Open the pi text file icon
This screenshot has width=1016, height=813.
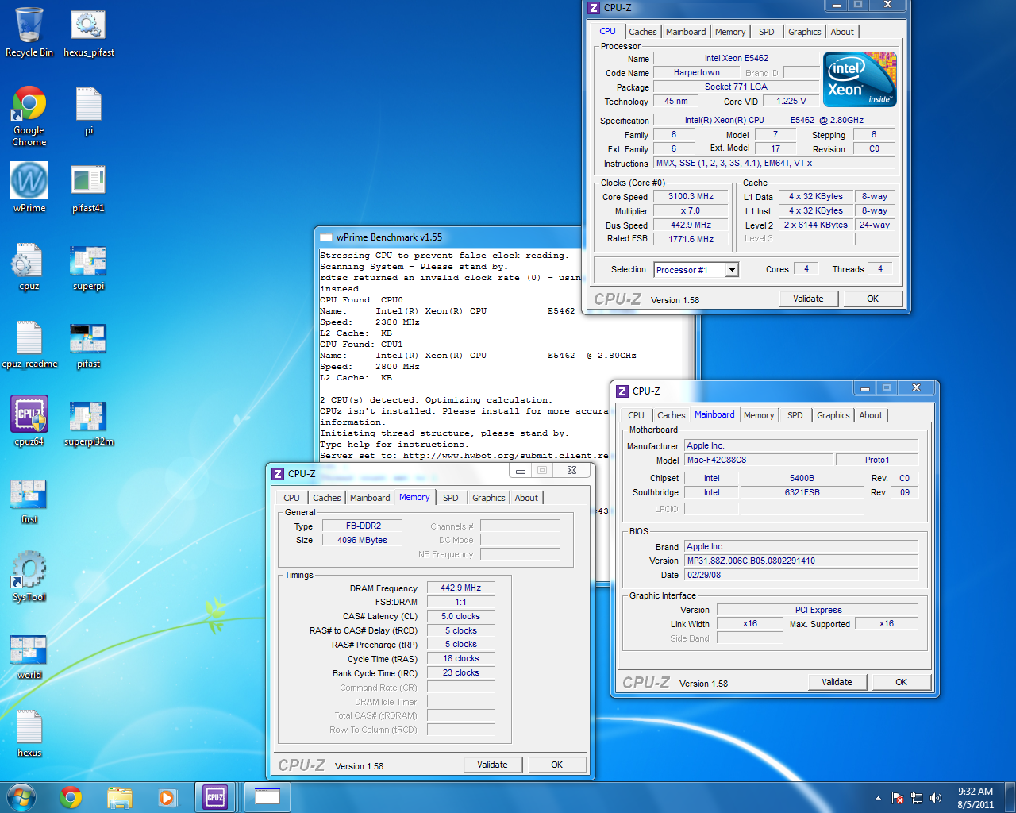[89, 111]
